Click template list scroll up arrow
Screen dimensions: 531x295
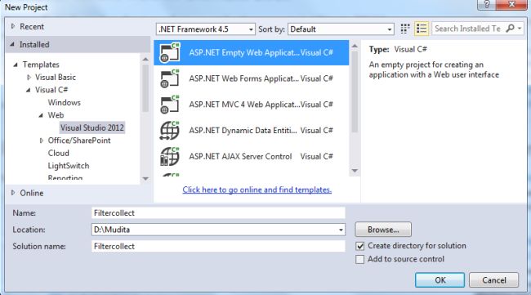[x=355, y=46]
